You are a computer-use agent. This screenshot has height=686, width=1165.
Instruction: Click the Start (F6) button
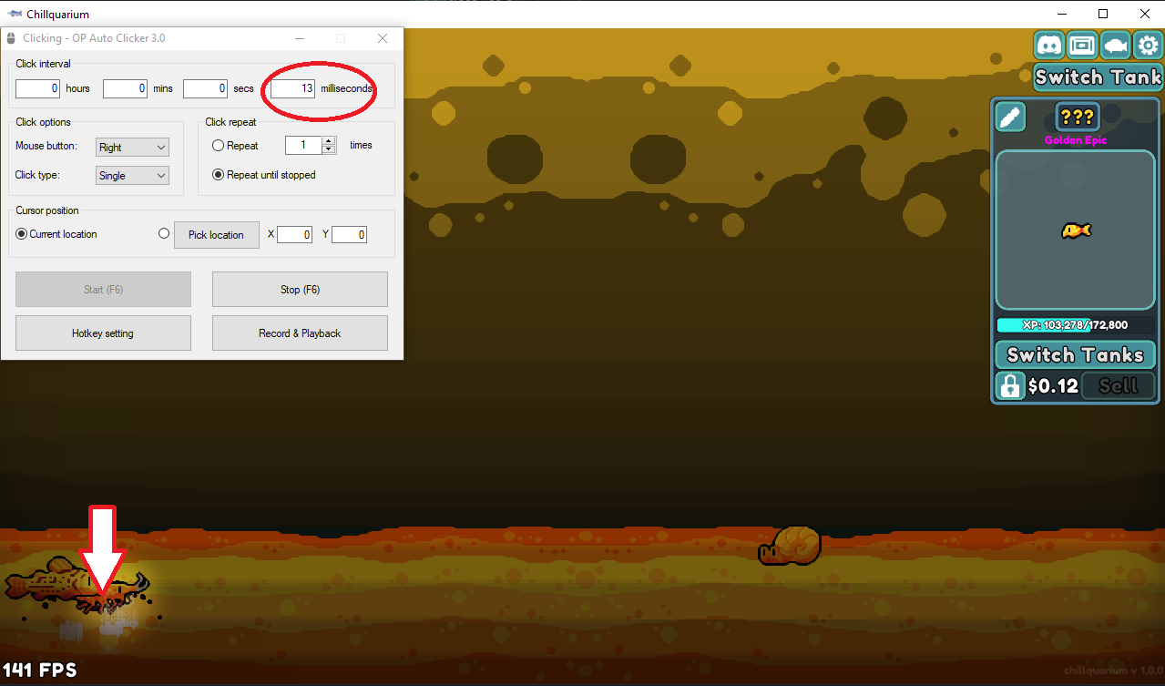(x=103, y=289)
